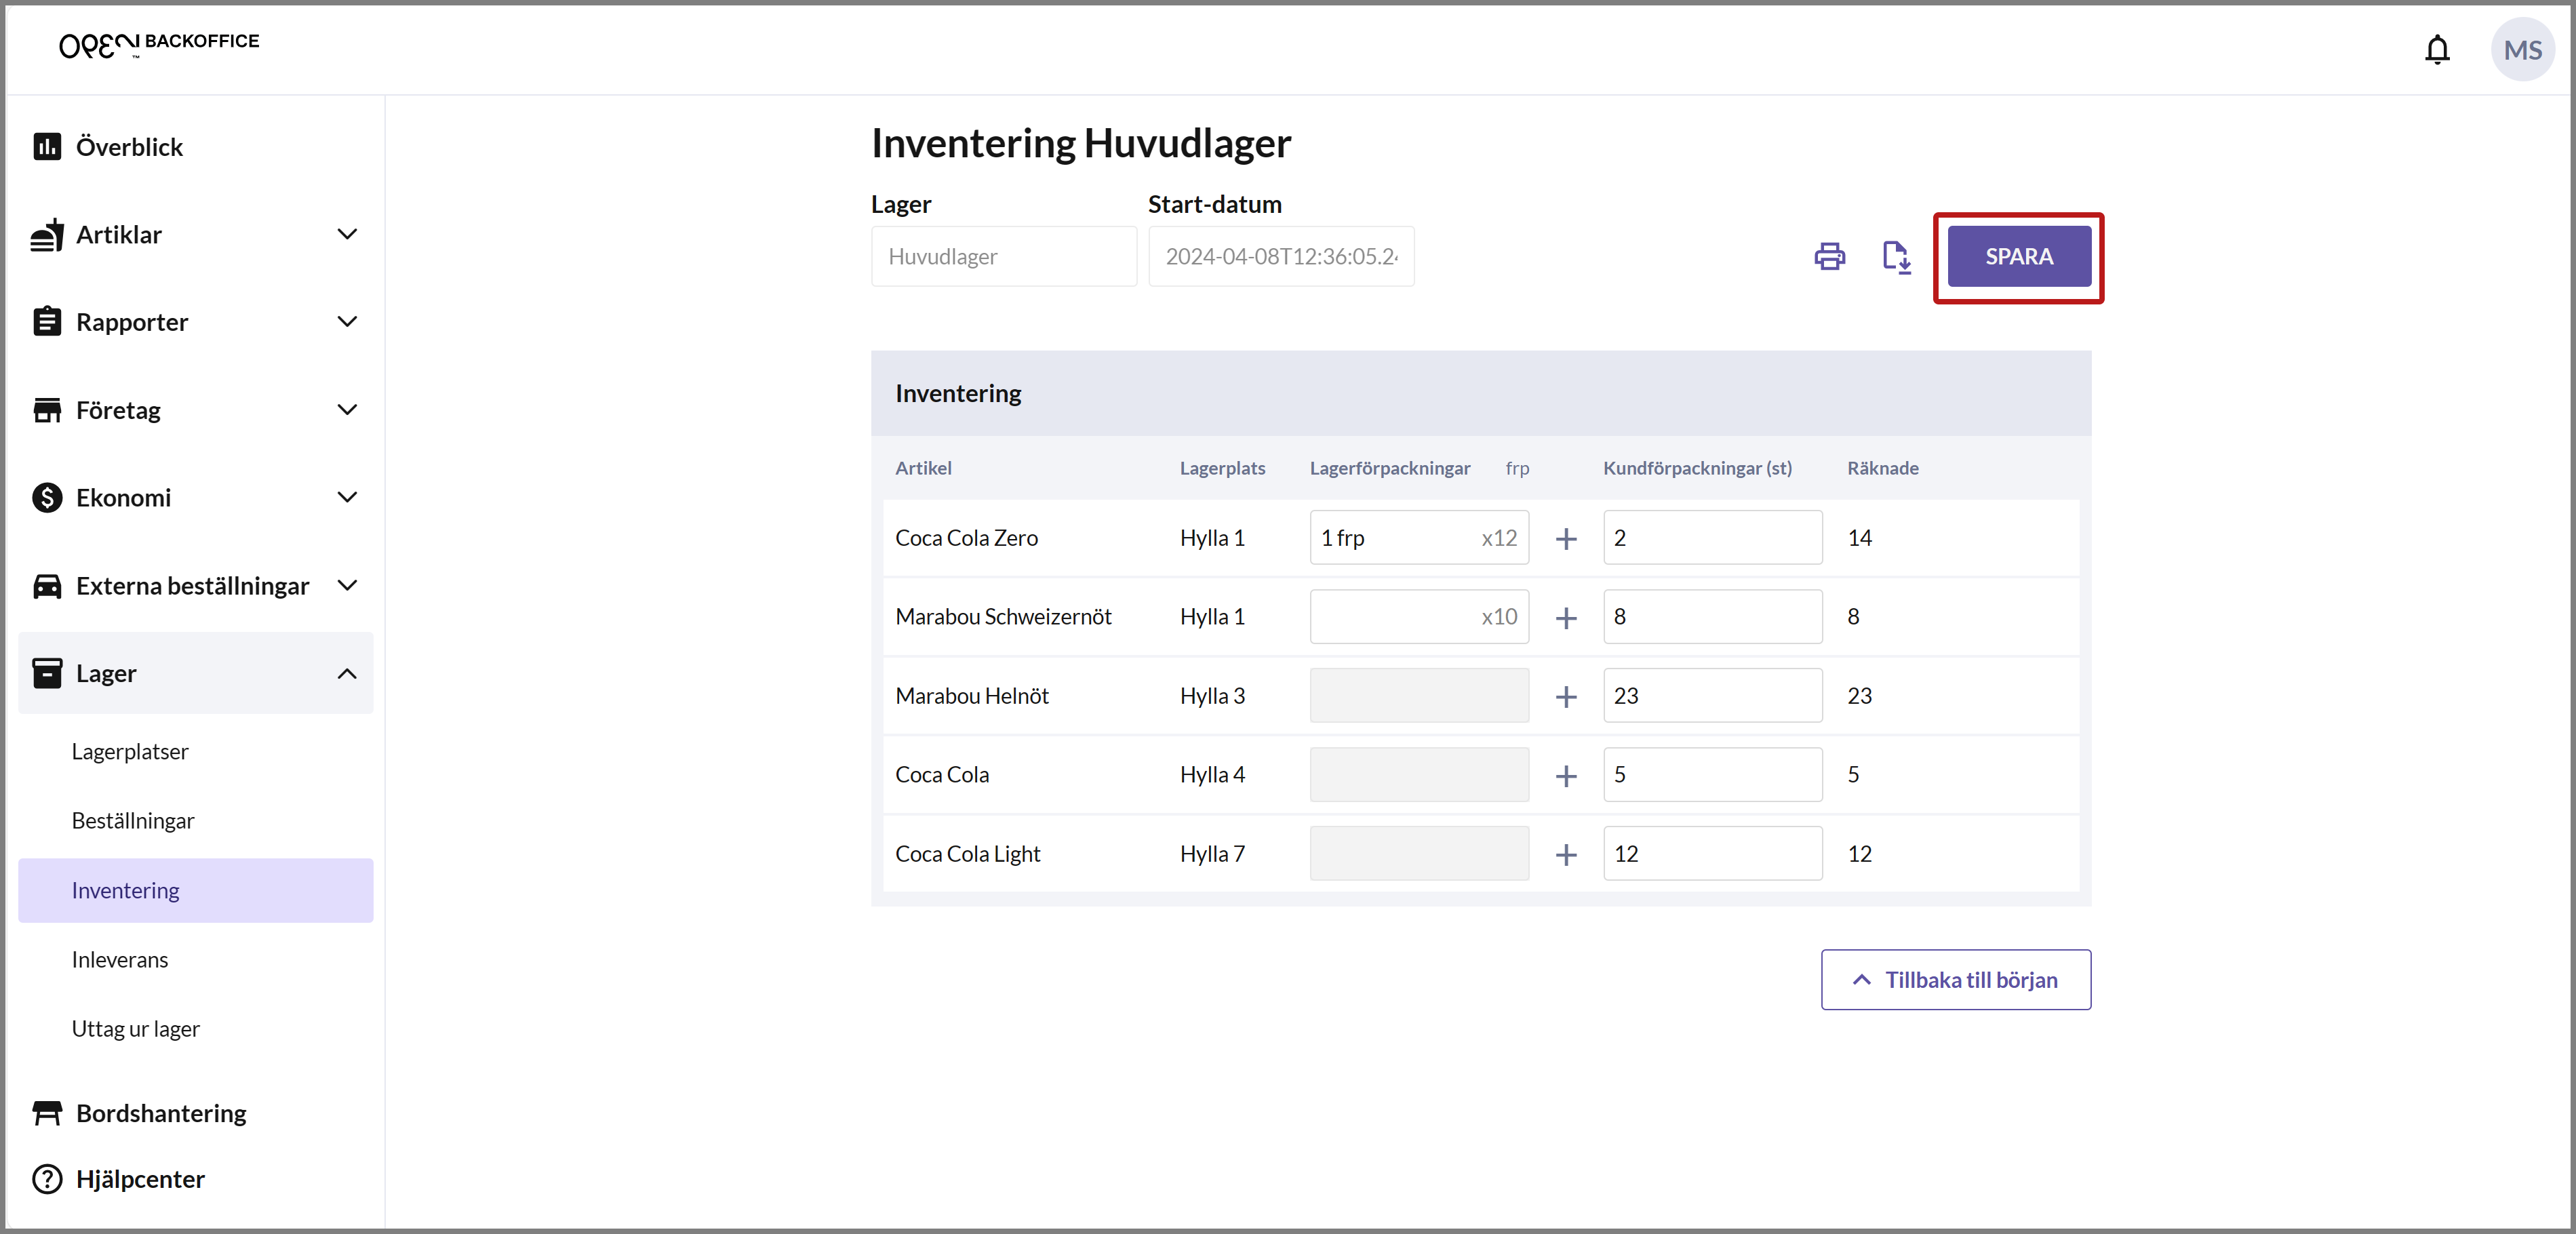The image size is (2576, 1234).
Task: Expand the Företag menu chevron
Action: pyautogui.click(x=347, y=410)
